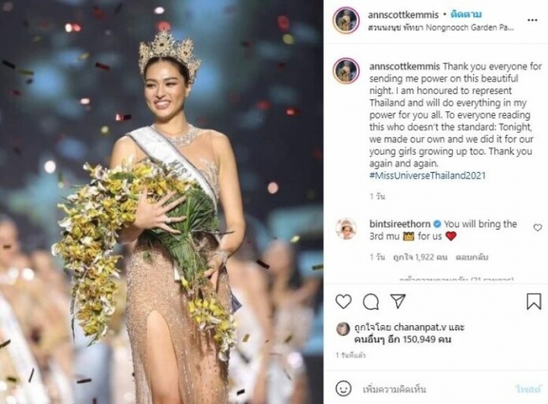Click the comment input field
548x404 pixels.
pyautogui.click(x=436, y=389)
